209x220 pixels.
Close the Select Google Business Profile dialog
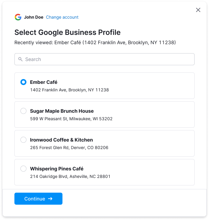pos(198,10)
